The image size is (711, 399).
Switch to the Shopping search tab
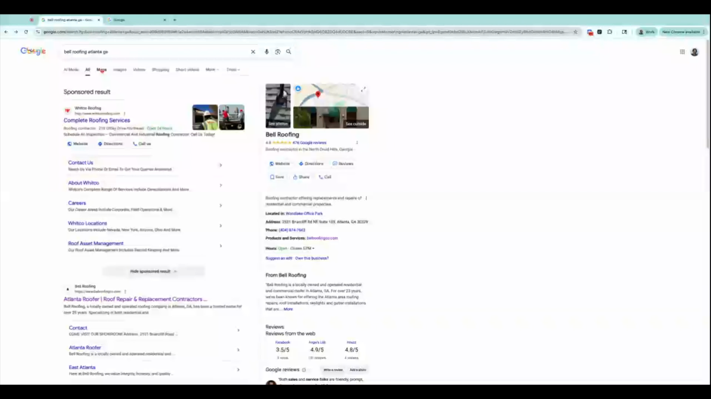pos(160,70)
